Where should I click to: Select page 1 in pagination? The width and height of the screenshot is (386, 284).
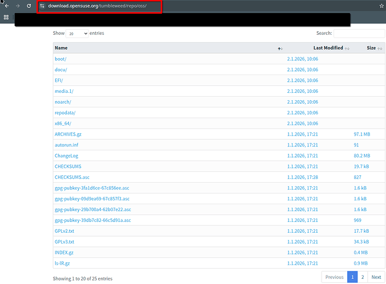(352, 277)
